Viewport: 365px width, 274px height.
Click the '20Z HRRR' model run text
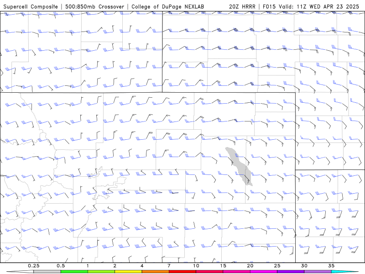pos(242,6)
